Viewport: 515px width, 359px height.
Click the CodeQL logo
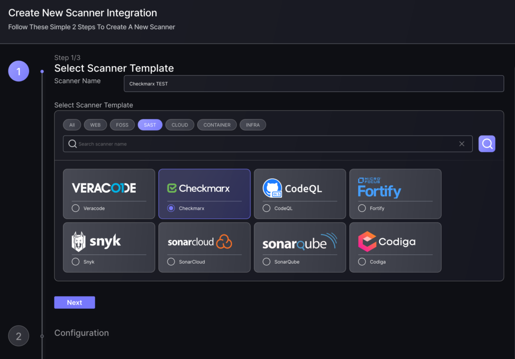click(292, 188)
